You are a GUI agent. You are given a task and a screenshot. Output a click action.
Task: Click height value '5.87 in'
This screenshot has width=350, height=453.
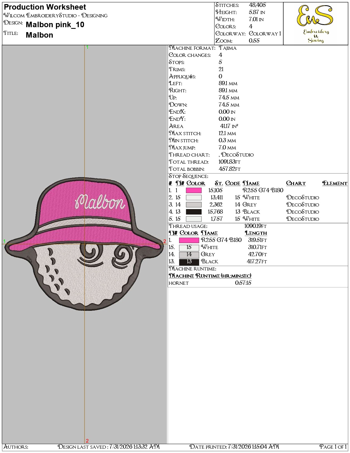click(257, 12)
